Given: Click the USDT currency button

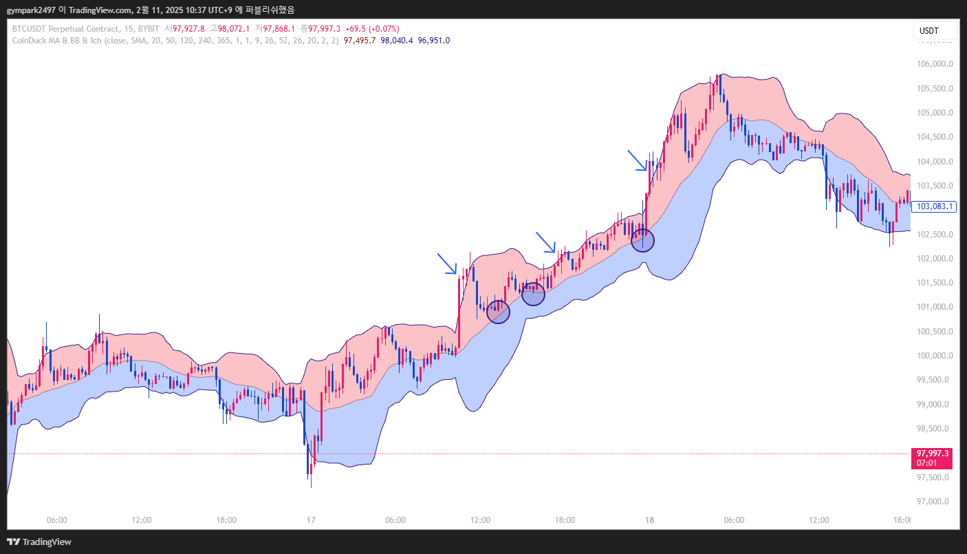Looking at the screenshot, I should [935, 31].
